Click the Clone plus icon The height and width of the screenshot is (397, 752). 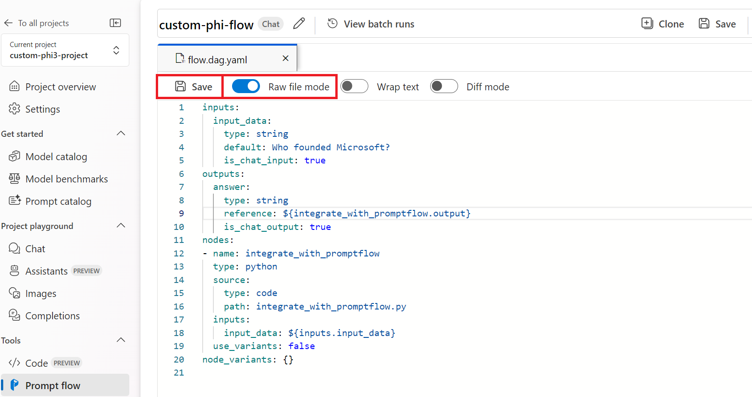(x=647, y=23)
